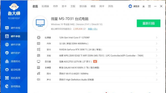This screenshot has width=166, height=93.
Task: Click the graphics card row icon
Action: 39,50
